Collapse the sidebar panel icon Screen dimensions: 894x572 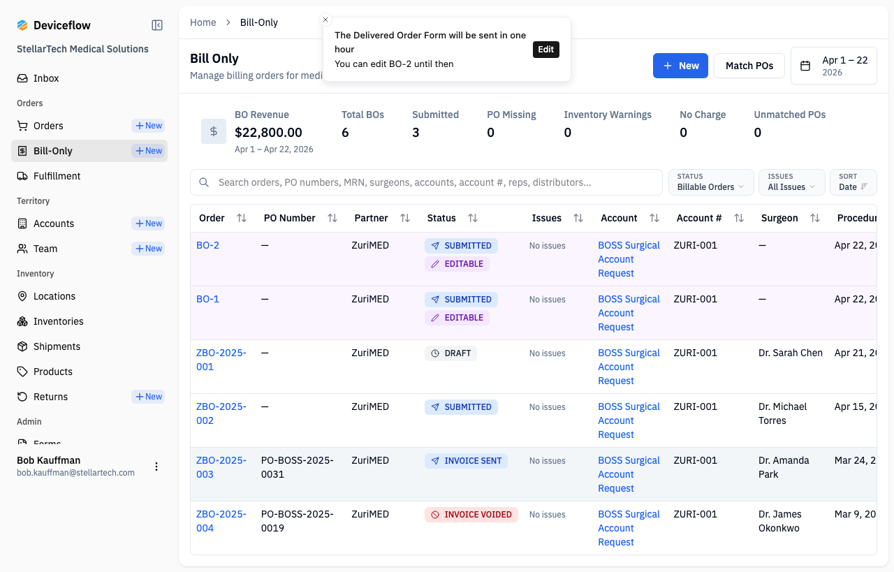pyautogui.click(x=157, y=25)
